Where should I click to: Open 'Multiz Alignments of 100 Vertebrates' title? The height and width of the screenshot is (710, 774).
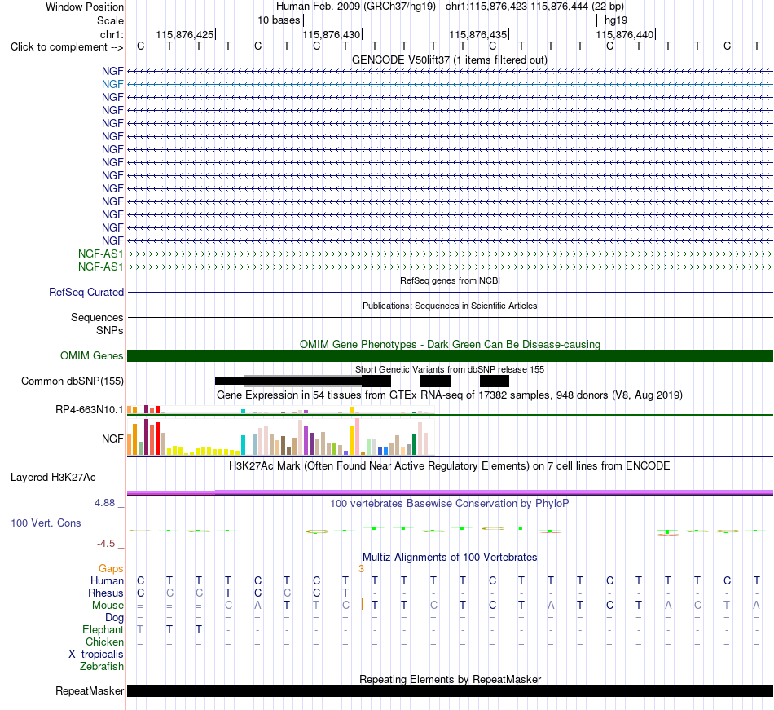450,558
